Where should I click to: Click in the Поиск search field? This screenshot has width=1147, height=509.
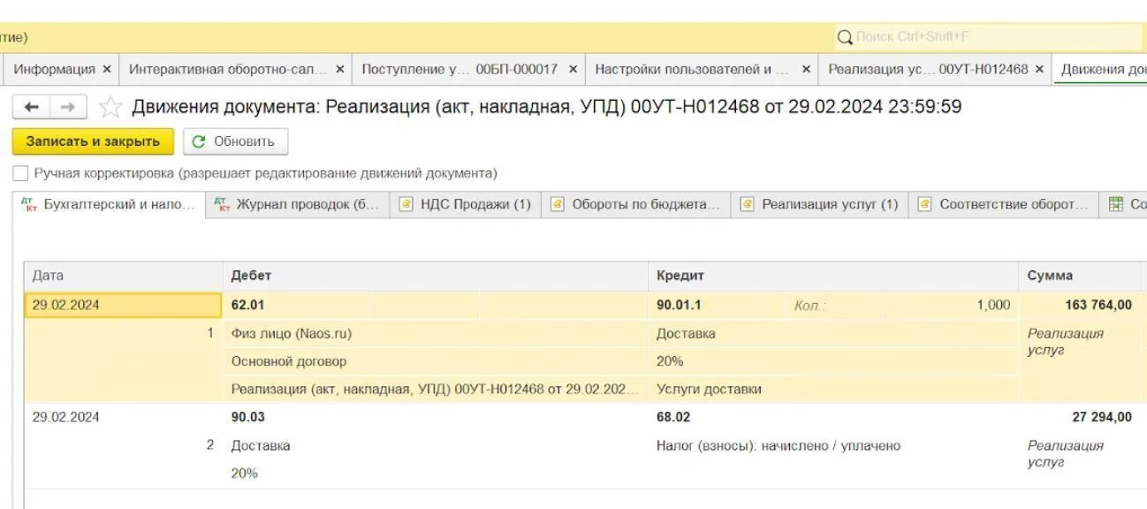pos(990,37)
